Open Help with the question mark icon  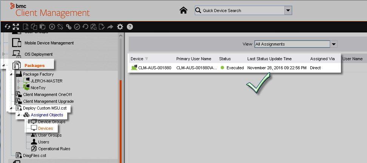(130, 27)
